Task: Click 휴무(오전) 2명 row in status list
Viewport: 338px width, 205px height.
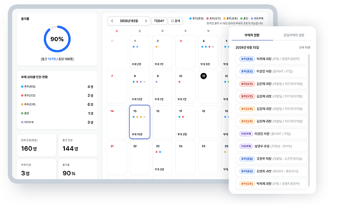Action: pyautogui.click(x=57, y=95)
